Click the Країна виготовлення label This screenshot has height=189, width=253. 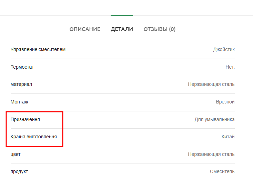34,137
